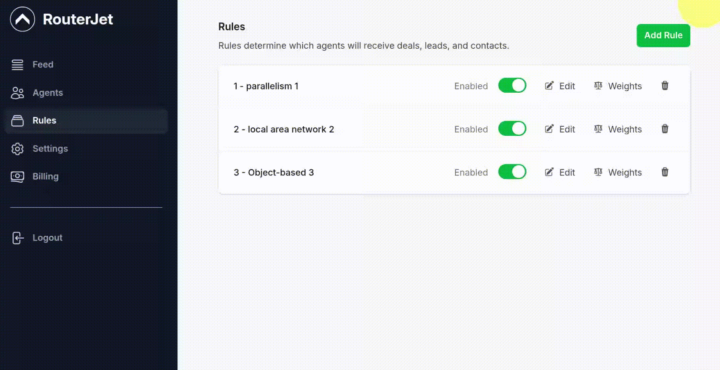This screenshot has height=370, width=720.
Task: Open the Rules section in the sidebar
Action: pos(44,121)
